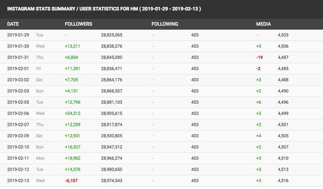Click the Fri weekday label

(x=39, y=68)
